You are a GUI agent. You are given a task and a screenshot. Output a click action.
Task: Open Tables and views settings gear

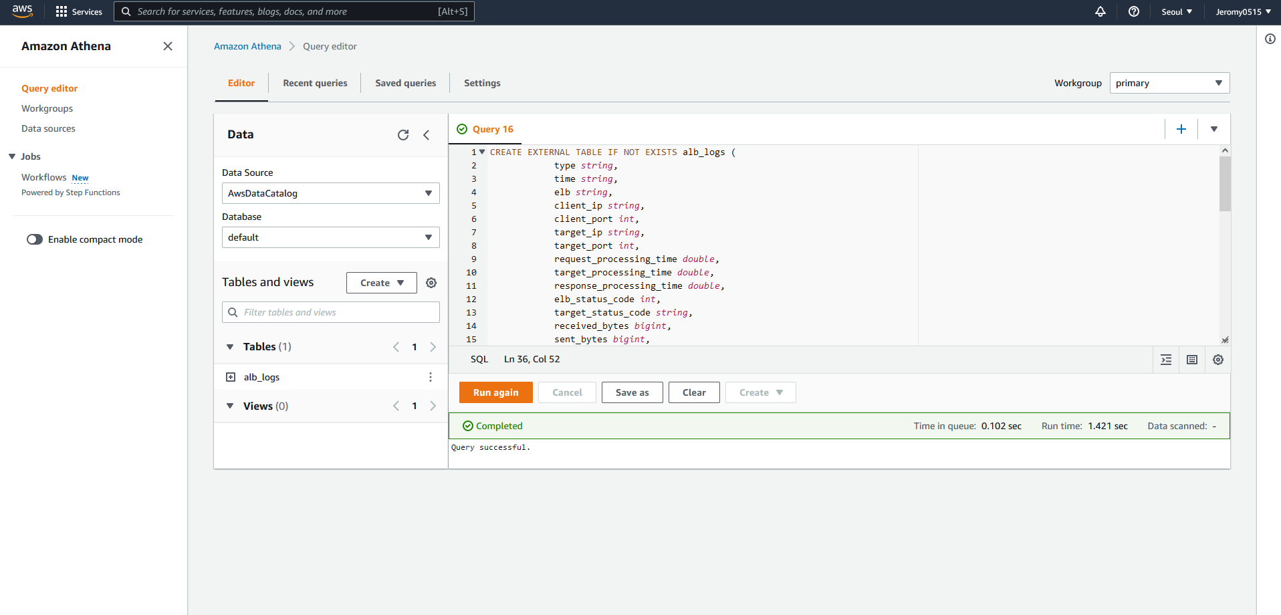click(431, 283)
